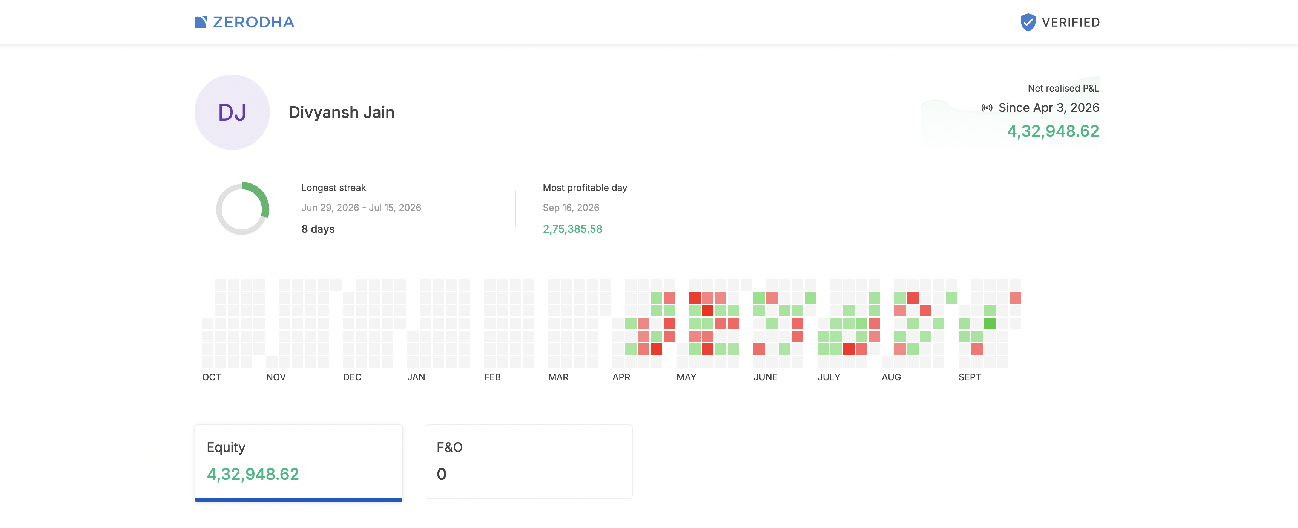The height and width of the screenshot is (528, 1298).
Task: Click the Zerodha logo icon
Action: [201, 22]
